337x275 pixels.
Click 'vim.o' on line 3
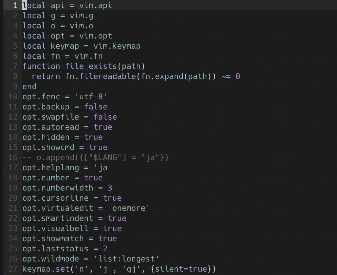tap(82, 26)
